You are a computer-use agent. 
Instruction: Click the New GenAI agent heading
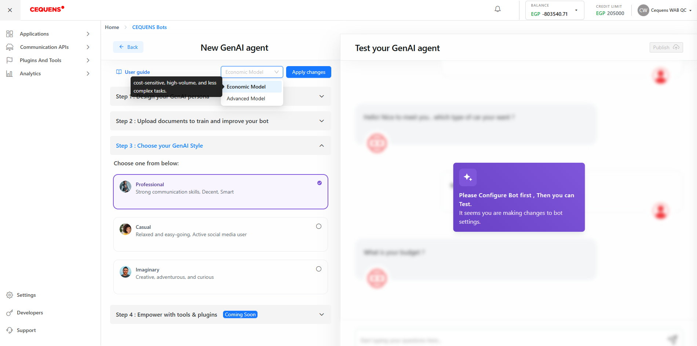click(x=234, y=48)
